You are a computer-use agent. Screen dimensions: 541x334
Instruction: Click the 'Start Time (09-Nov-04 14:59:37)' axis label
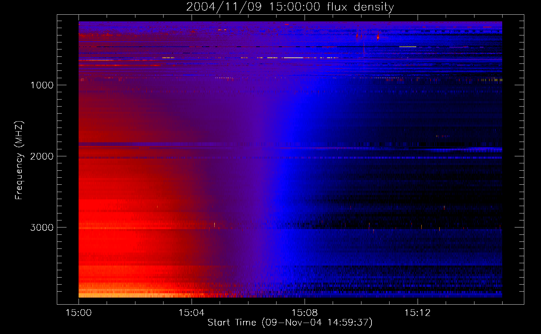[x=290, y=323]
